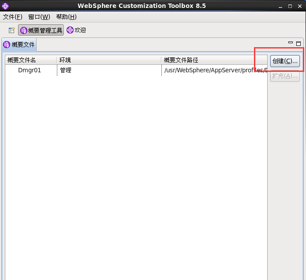The image size is (306, 280).
Task: Click the 扩充(A)... button
Action: pos(285,76)
